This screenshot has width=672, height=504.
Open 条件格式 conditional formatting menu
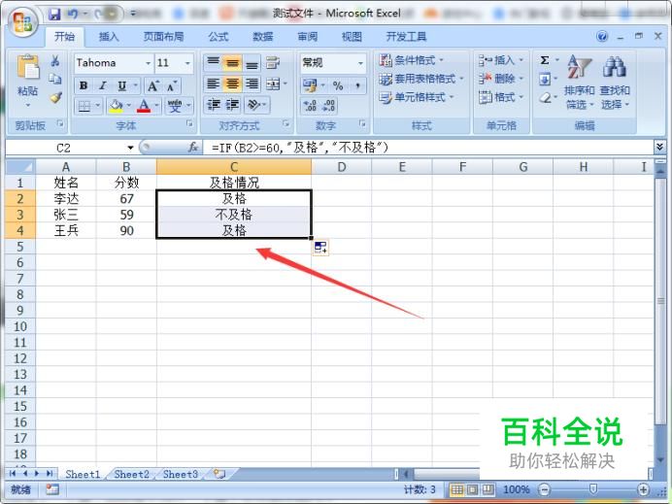tap(411, 60)
